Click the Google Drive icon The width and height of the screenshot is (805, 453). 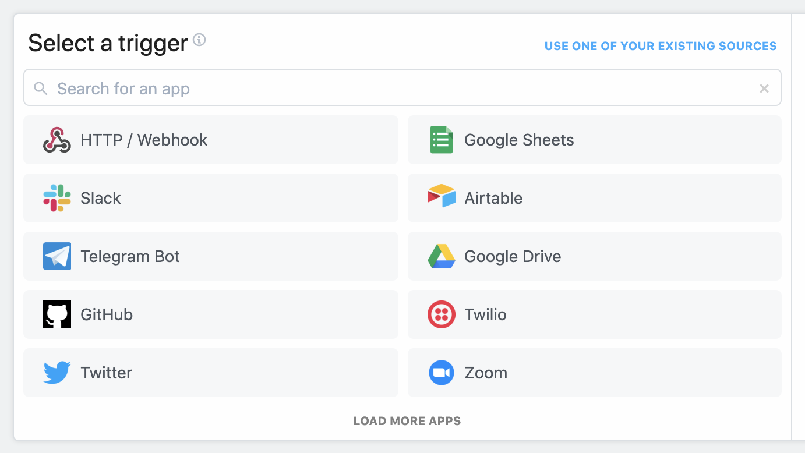tap(441, 256)
